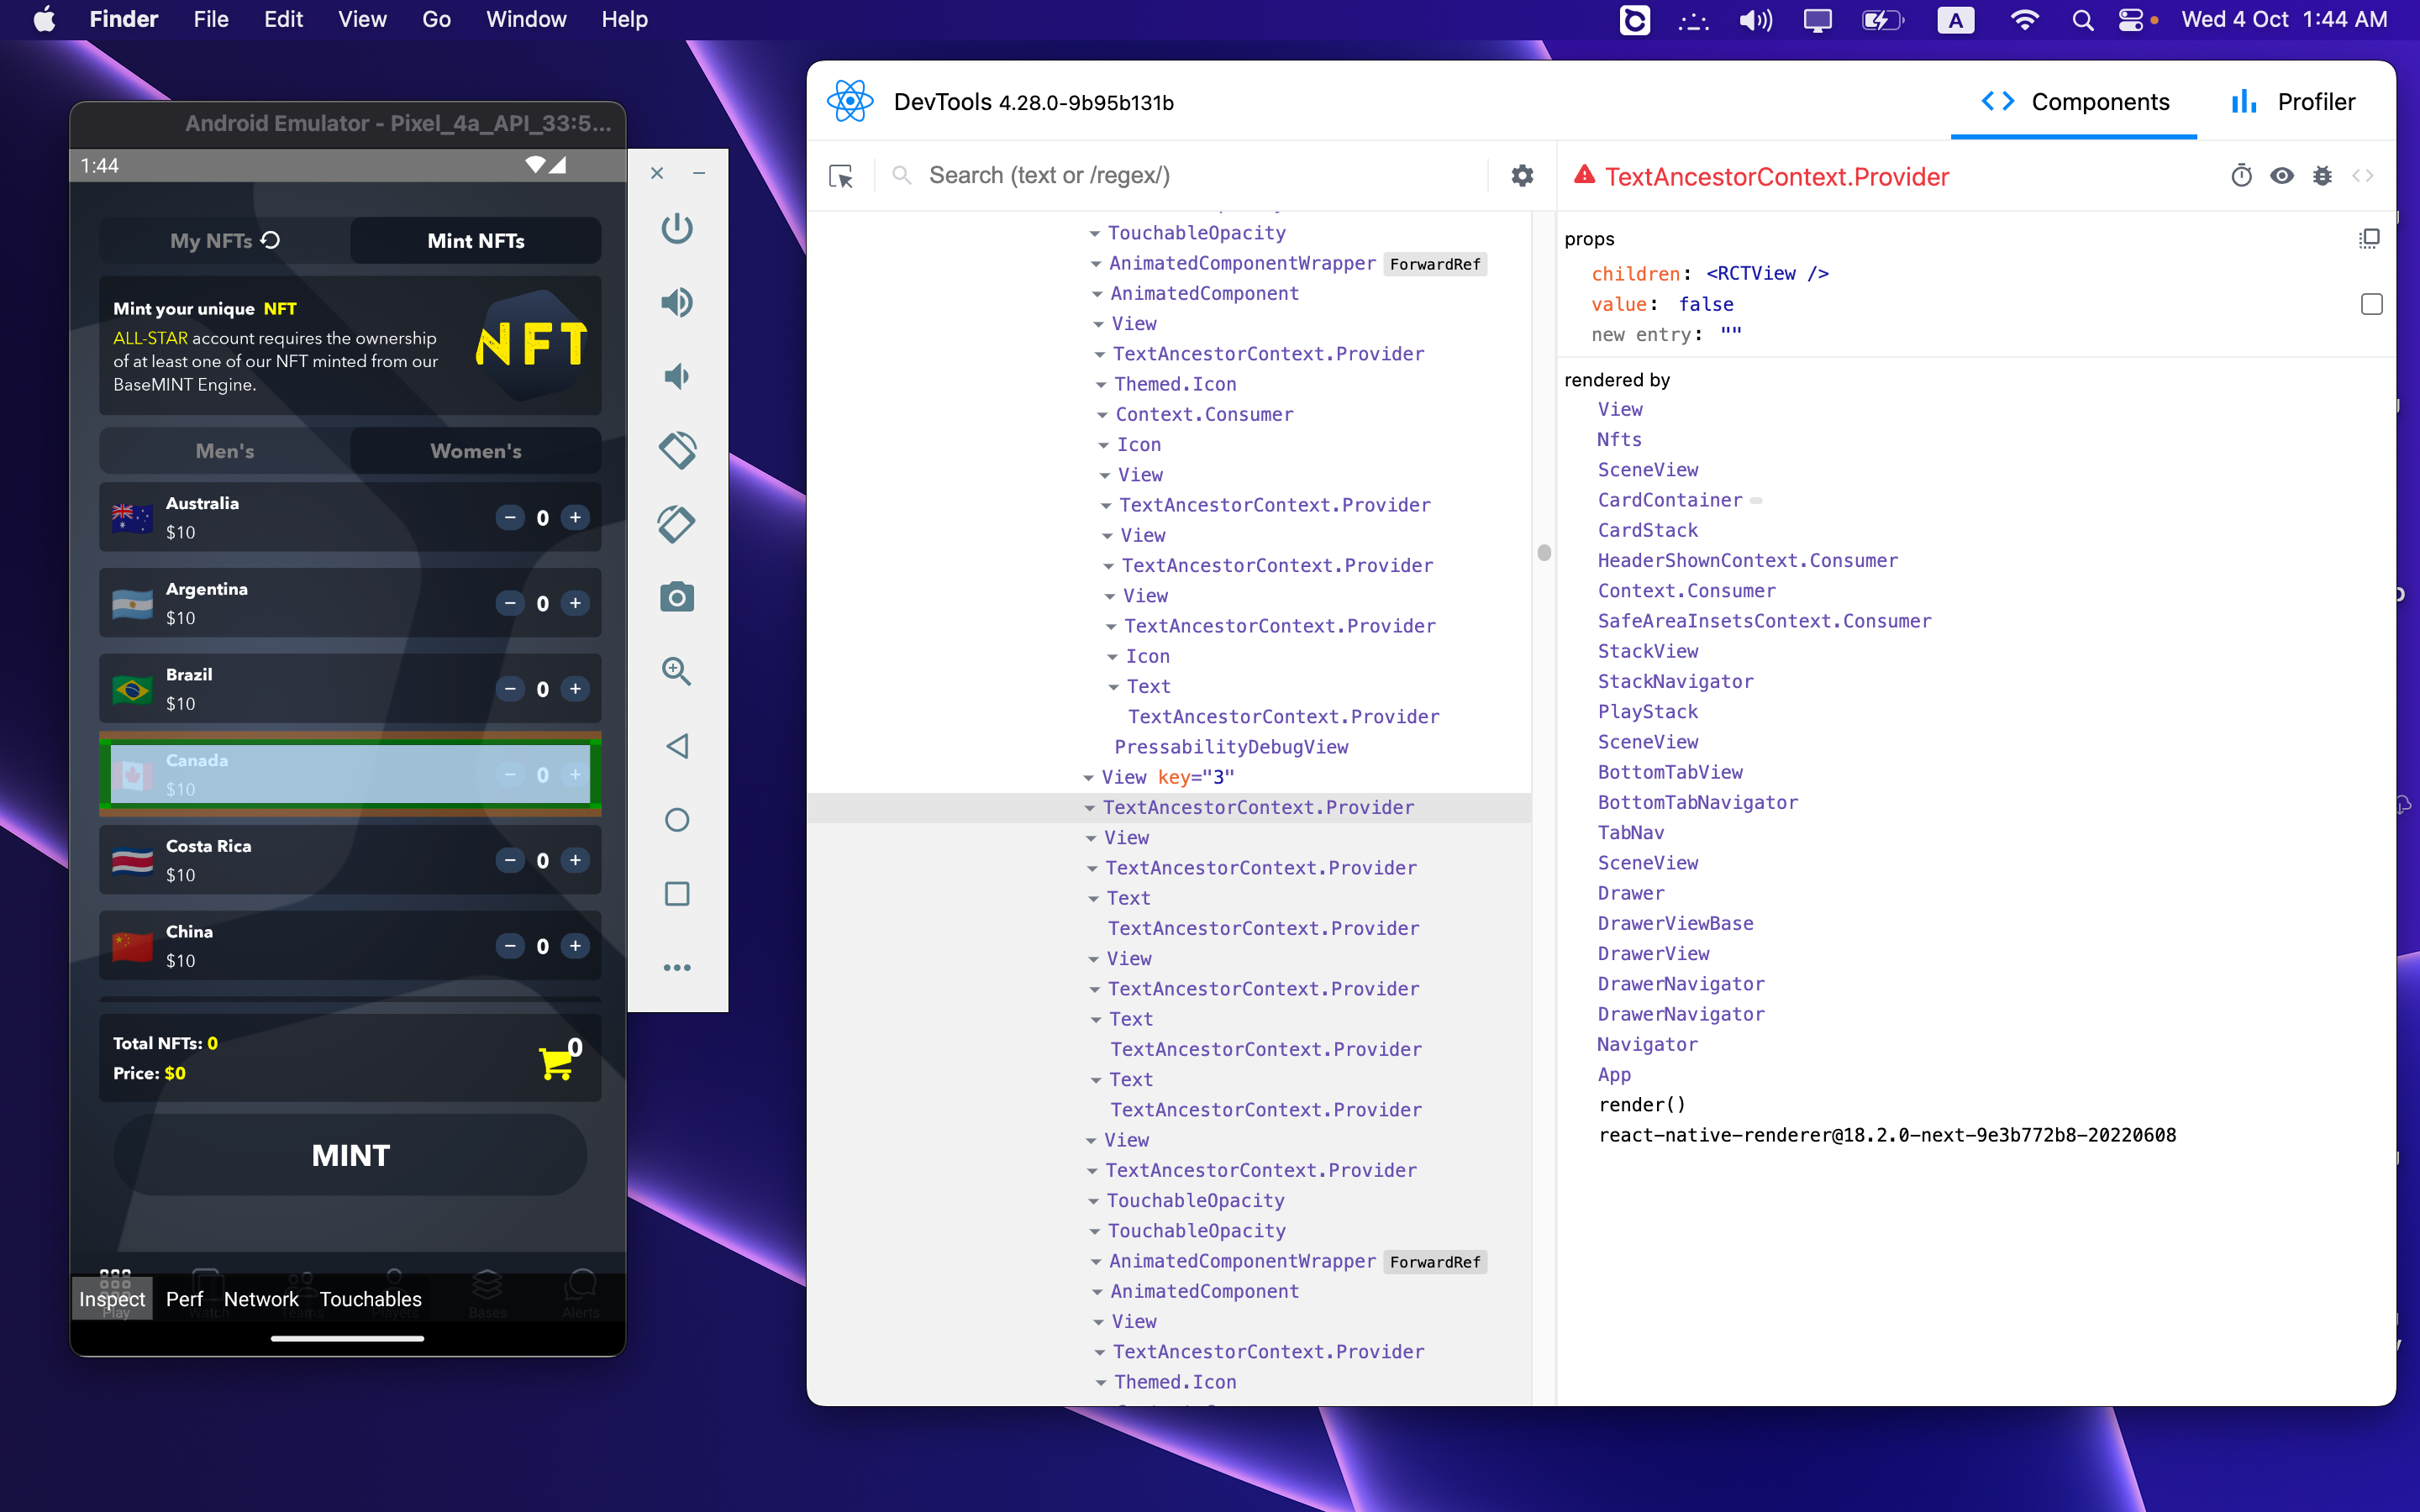Click the Mint NFTs button on emulator
This screenshot has height=1512, width=2420.
coord(479,240)
